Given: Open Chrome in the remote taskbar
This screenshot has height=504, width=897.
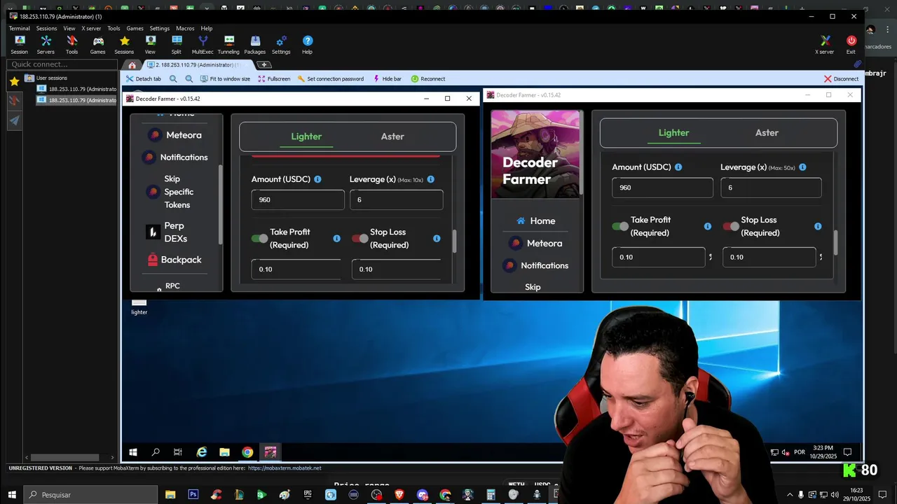Looking at the screenshot, I should click(x=247, y=452).
